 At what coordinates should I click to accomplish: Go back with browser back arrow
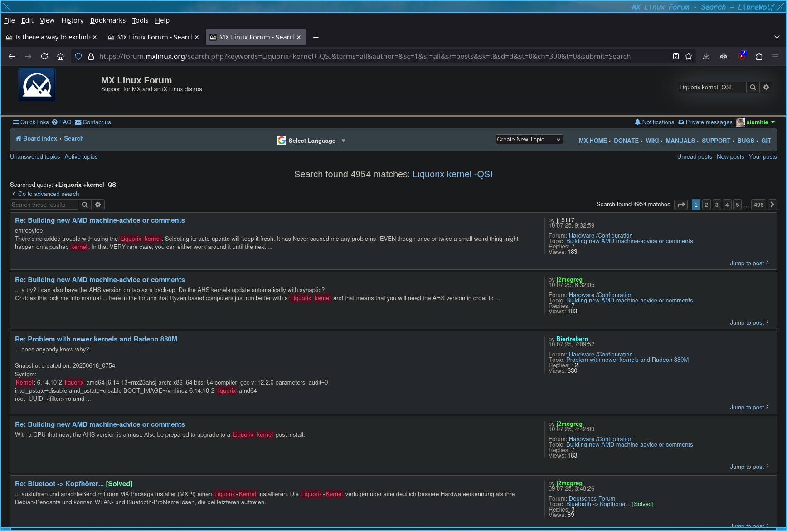tap(12, 56)
